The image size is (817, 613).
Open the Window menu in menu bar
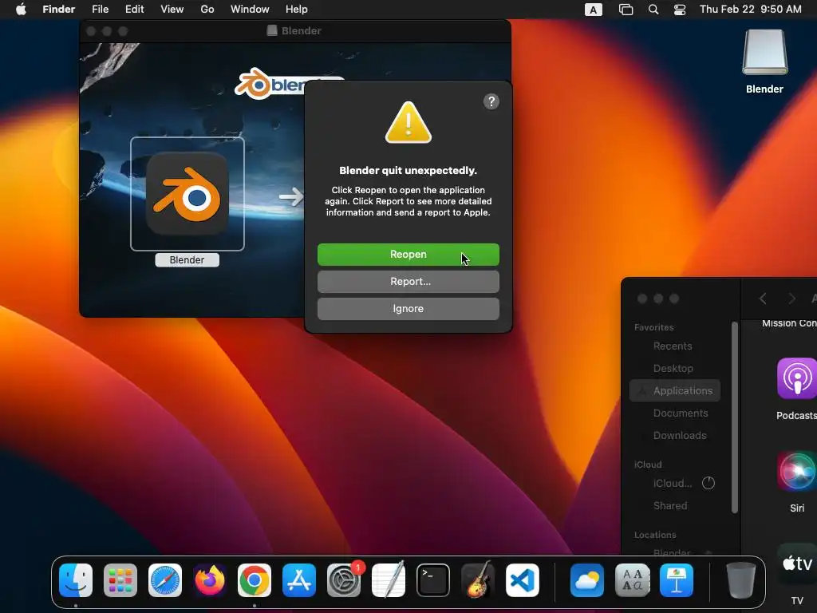pos(250,10)
